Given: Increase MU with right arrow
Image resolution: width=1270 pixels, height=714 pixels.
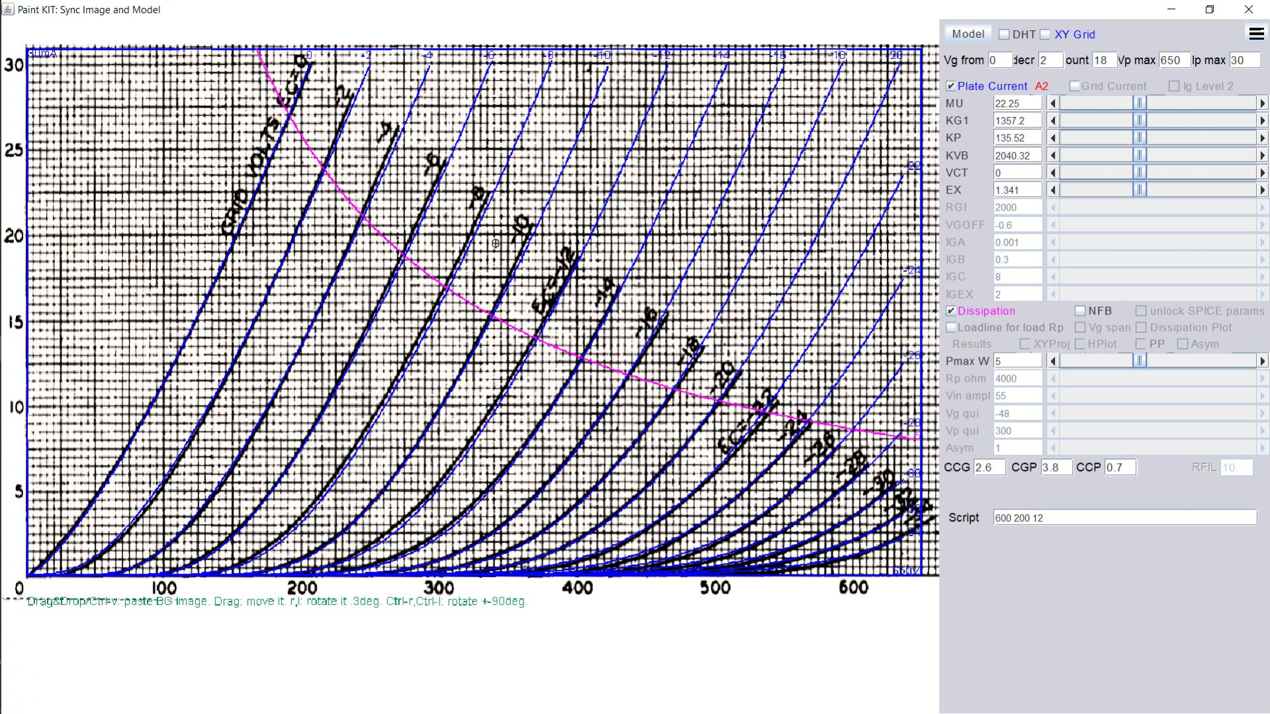Looking at the screenshot, I should [1262, 103].
